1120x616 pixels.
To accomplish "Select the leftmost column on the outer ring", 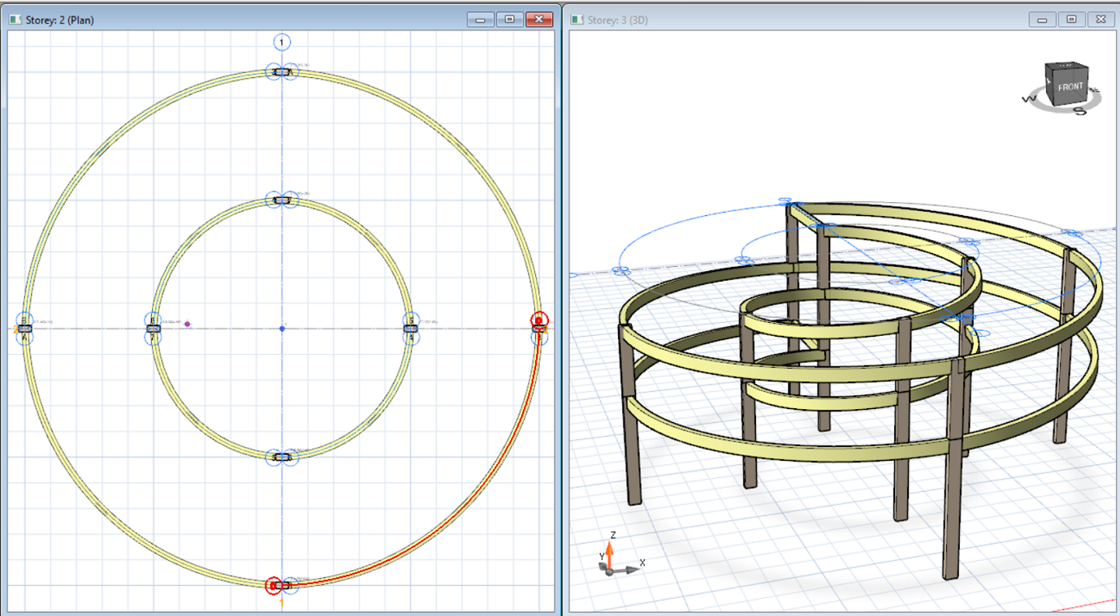I will [25, 328].
